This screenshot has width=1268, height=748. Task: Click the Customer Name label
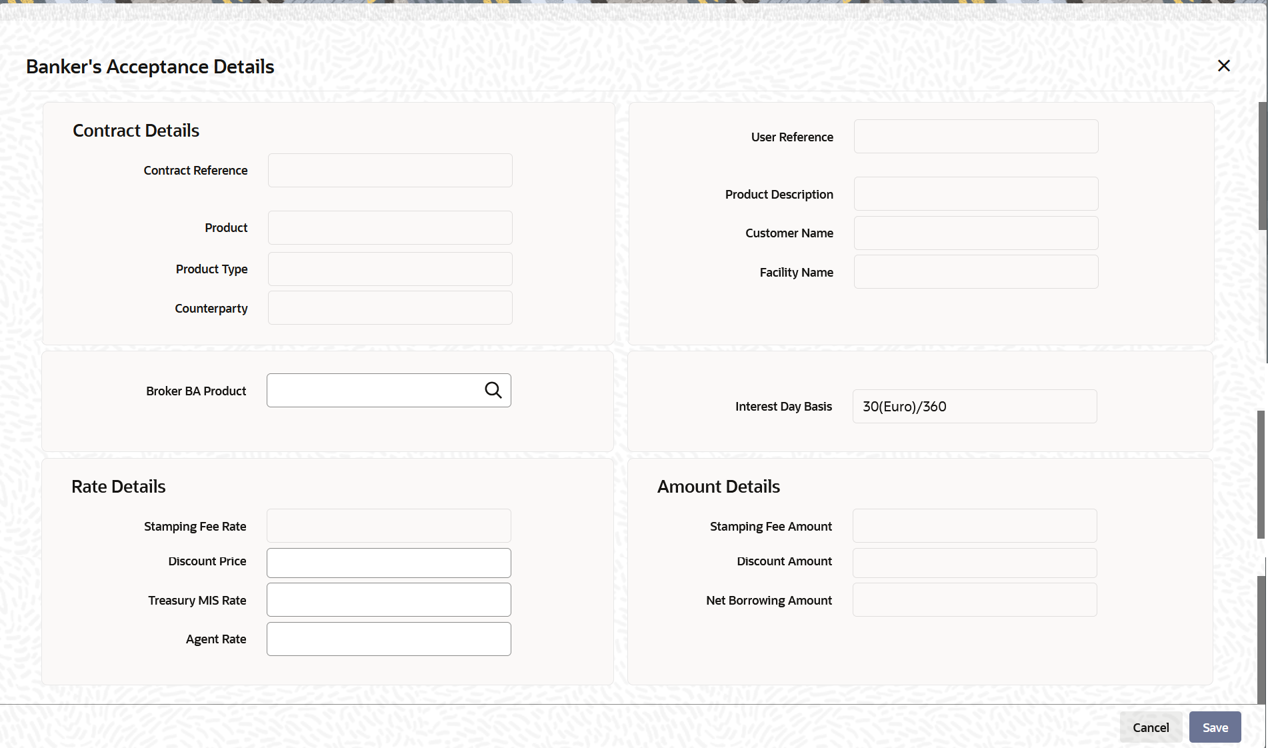coord(789,233)
